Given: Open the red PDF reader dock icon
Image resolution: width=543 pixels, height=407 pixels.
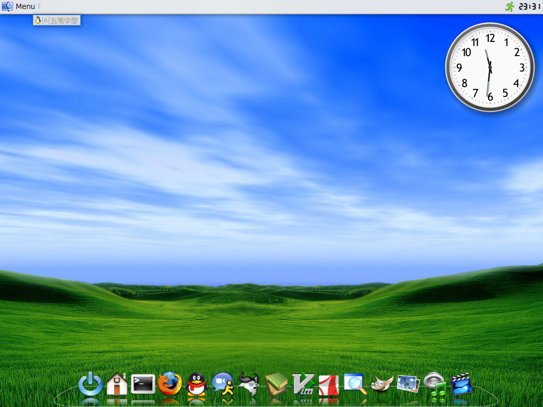Looking at the screenshot, I should pyautogui.click(x=329, y=385).
